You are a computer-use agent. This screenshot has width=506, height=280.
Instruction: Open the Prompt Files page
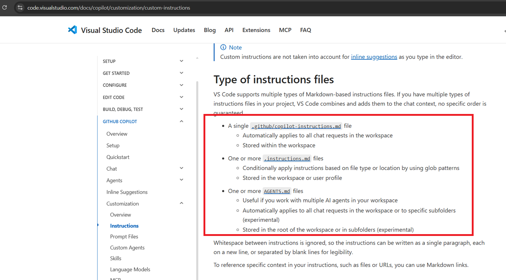pyautogui.click(x=124, y=237)
